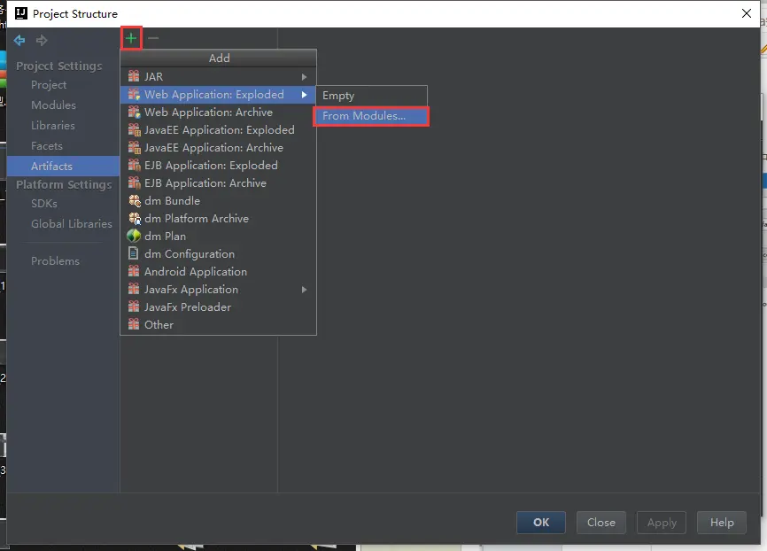The height and width of the screenshot is (551, 767).
Task: Click the forward navigation arrow
Action: [x=42, y=40]
